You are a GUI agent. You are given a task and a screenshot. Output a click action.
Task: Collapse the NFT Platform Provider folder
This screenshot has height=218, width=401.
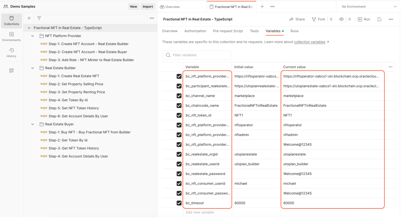click(x=33, y=36)
